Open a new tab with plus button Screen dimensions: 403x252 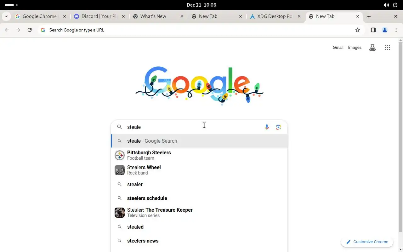tap(369, 16)
